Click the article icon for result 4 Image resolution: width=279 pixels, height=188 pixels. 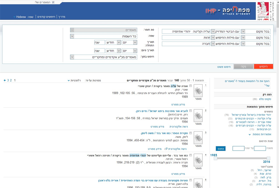198,160
